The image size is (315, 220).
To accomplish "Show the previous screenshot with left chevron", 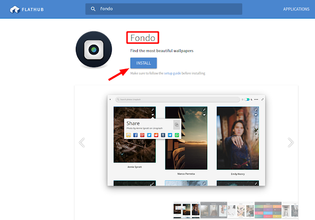I will 82,142.
